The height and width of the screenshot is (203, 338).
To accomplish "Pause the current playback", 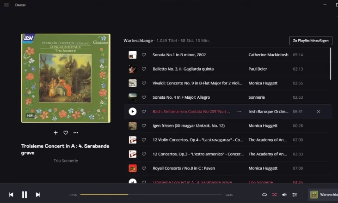I will point(25,195).
